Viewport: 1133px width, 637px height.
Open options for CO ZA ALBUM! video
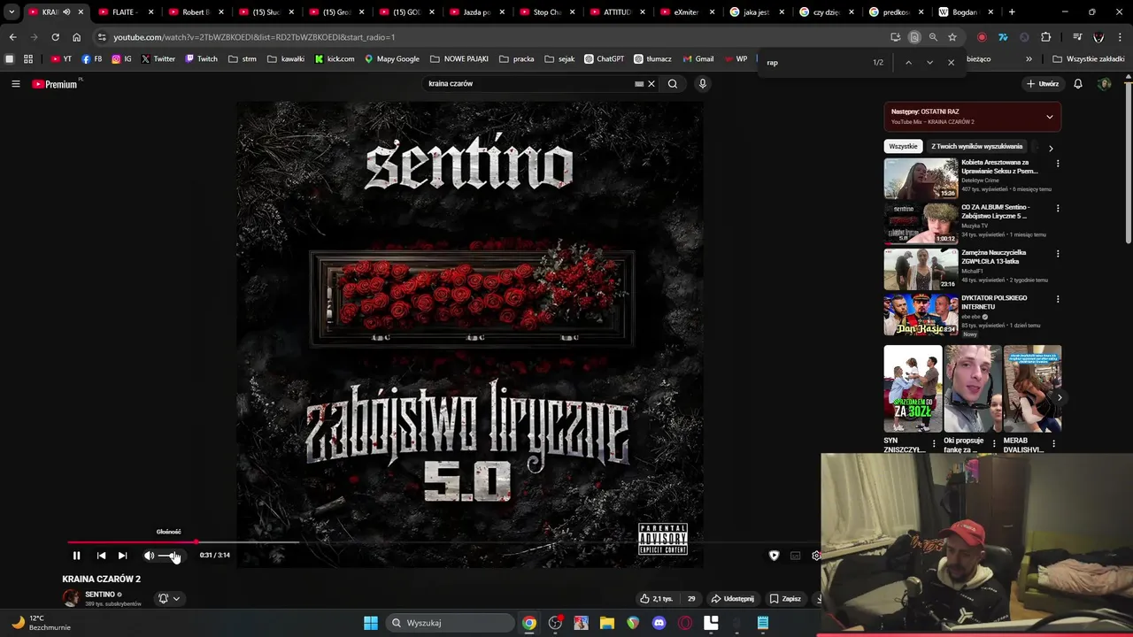pos(1058,209)
